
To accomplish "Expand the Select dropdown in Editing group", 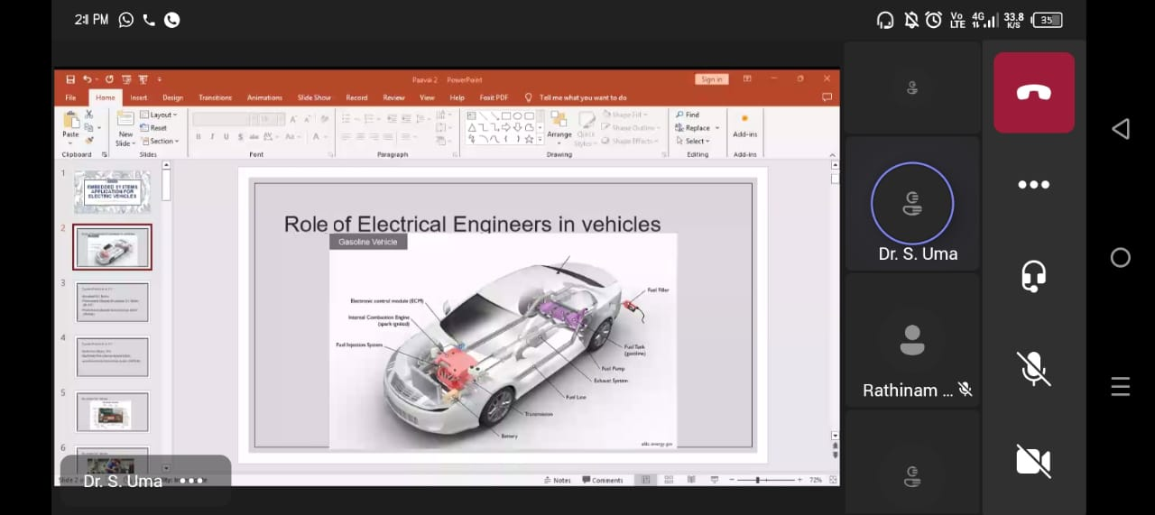I will click(x=697, y=142).
